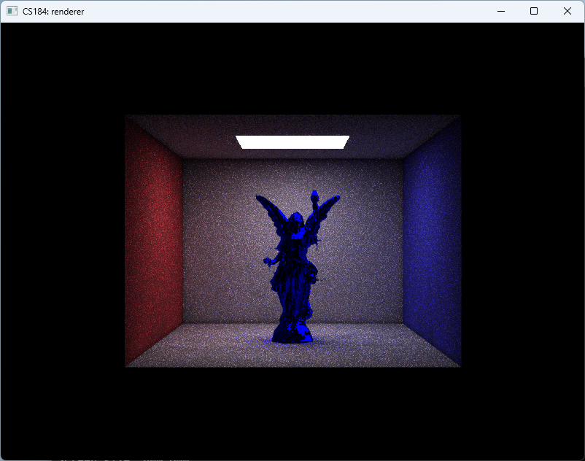Close the CS184 renderer window

[567, 11]
